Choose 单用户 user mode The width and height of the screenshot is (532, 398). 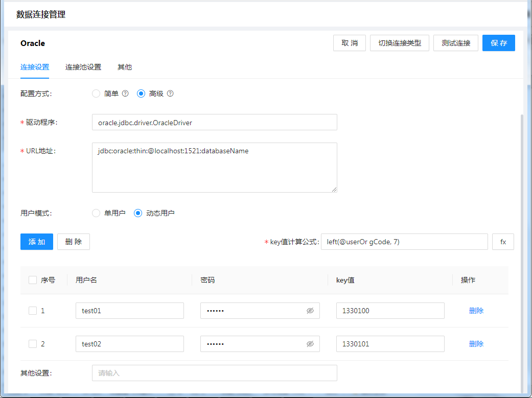coord(96,213)
